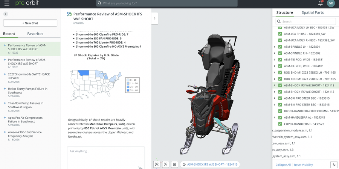Click sparkle icon for AcusonX300-1563 chat
The image size is (339, 169).
coord(5,132)
